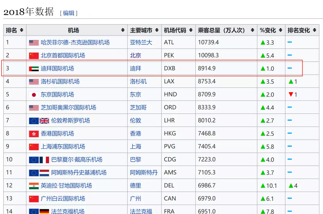Image resolution: width=323 pixels, height=214 pixels.
Task: Sort table by 机场 column arrows
Action: (123, 30)
